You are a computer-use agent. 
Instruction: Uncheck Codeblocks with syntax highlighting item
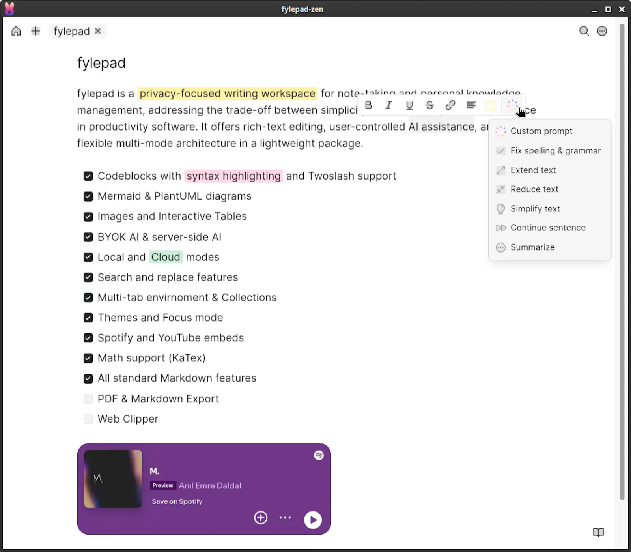click(88, 176)
